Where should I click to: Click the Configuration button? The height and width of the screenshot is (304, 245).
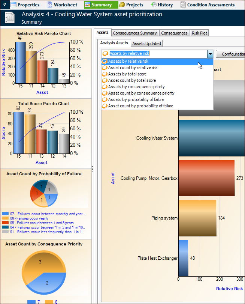tap(230, 54)
